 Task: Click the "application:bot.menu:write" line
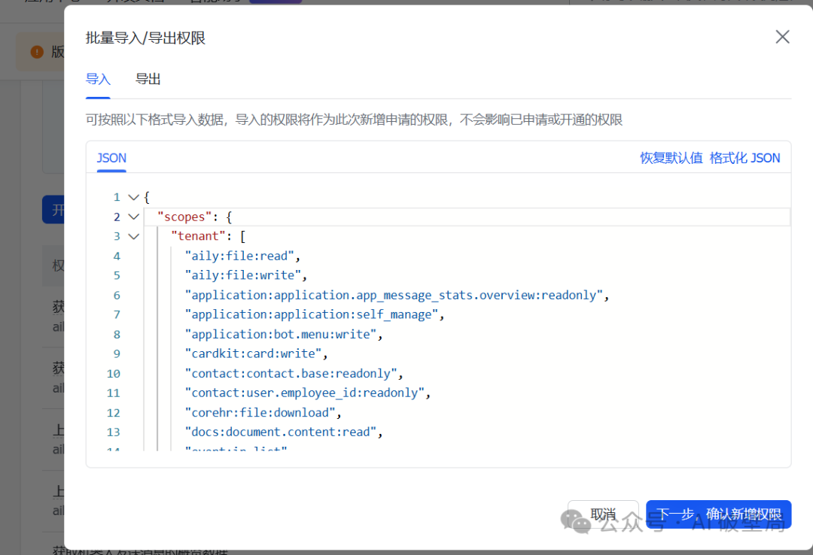(x=284, y=335)
